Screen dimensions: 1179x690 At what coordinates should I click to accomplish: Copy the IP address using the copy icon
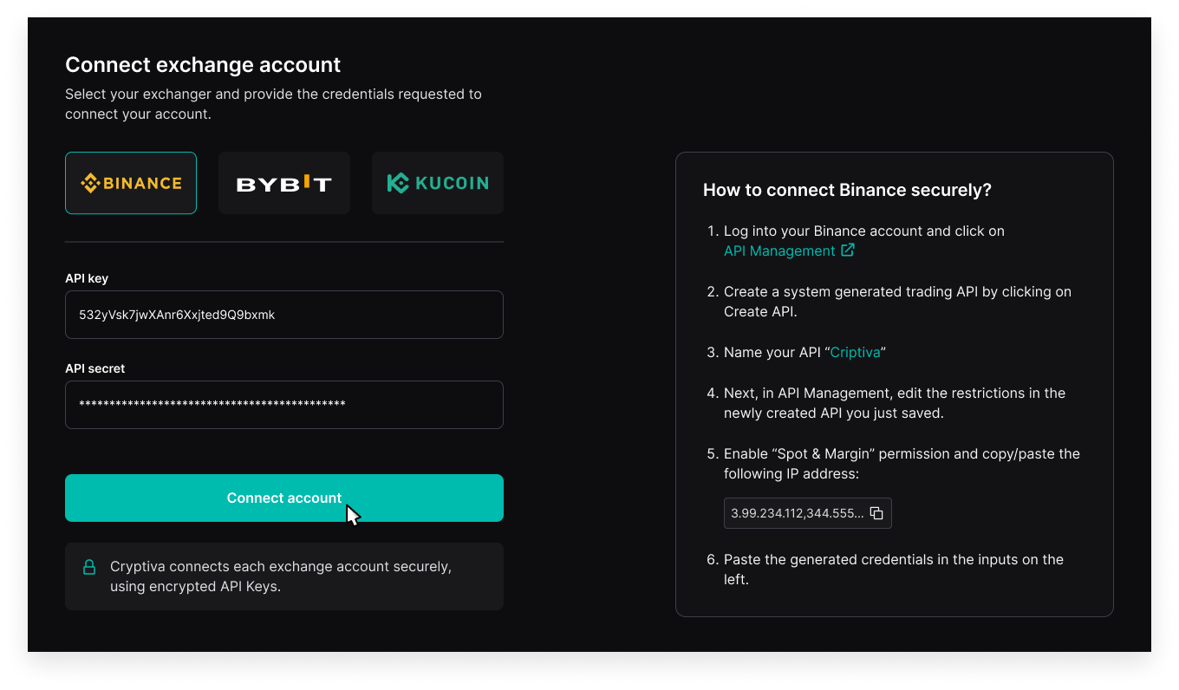pos(877,513)
